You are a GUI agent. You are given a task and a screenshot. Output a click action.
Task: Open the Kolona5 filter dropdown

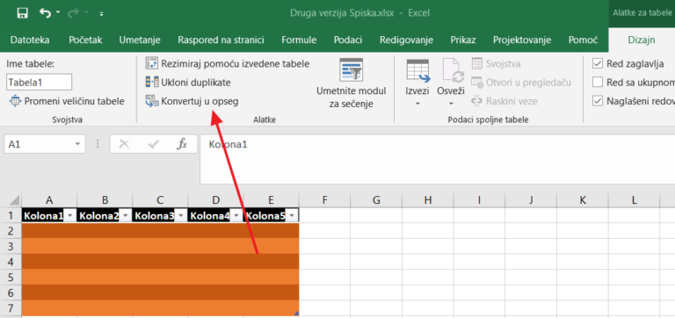292,215
